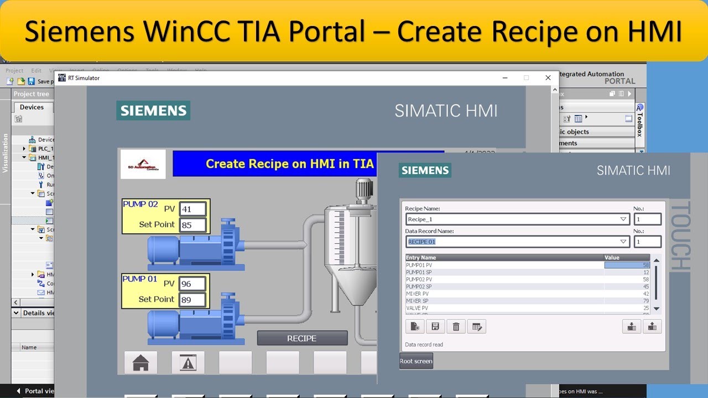Click the Data record read status text
The width and height of the screenshot is (708, 398).
coord(424,344)
